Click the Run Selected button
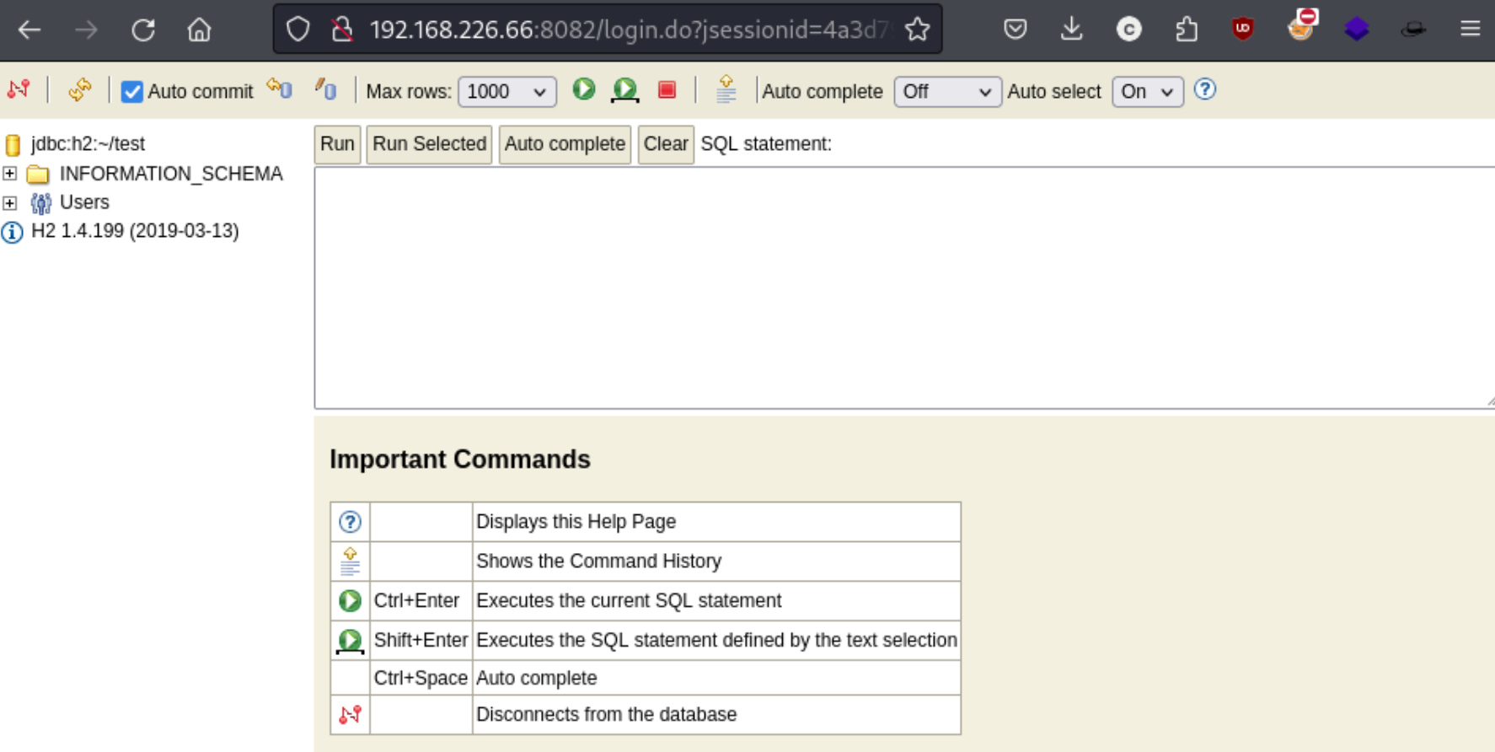This screenshot has width=1495, height=752. [430, 144]
